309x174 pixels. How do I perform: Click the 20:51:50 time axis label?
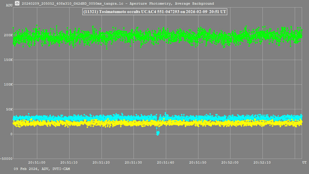coord(198,163)
